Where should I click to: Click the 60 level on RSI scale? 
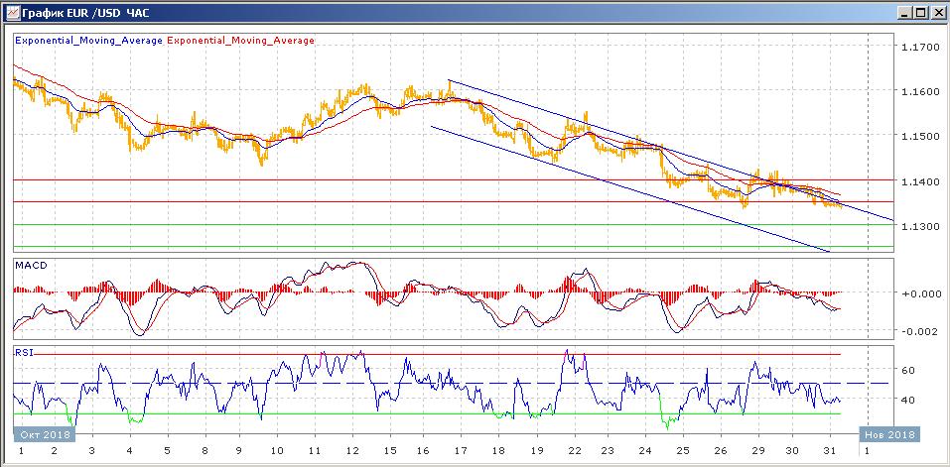[x=908, y=370]
